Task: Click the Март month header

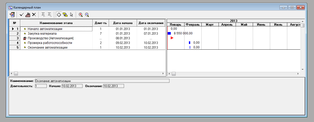Action: click(210, 25)
